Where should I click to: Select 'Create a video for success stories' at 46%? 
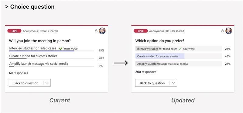point(179,56)
